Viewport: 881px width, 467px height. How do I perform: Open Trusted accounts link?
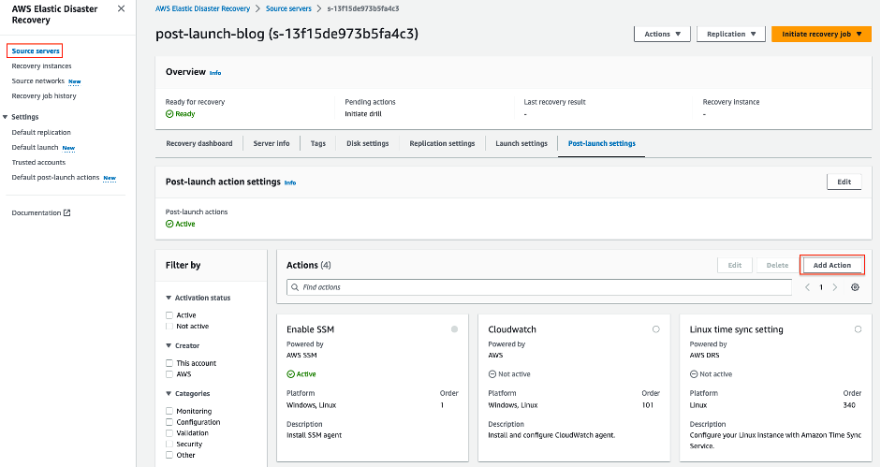[x=38, y=163]
